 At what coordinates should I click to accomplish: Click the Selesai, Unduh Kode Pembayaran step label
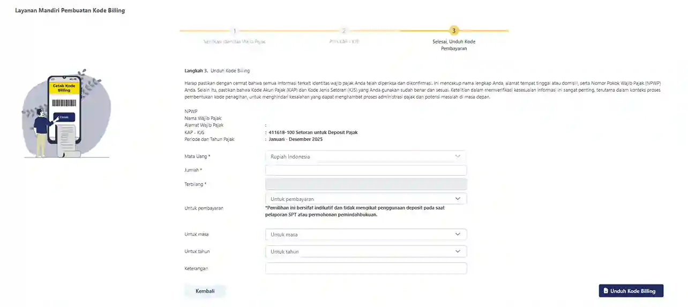[x=454, y=45]
